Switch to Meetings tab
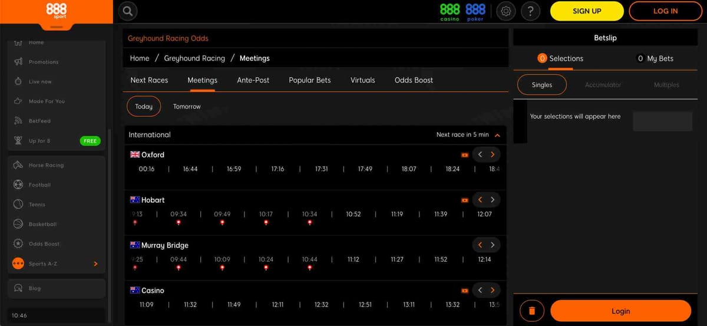This screenshot has height=326, width=707. [x=202, y=80]
